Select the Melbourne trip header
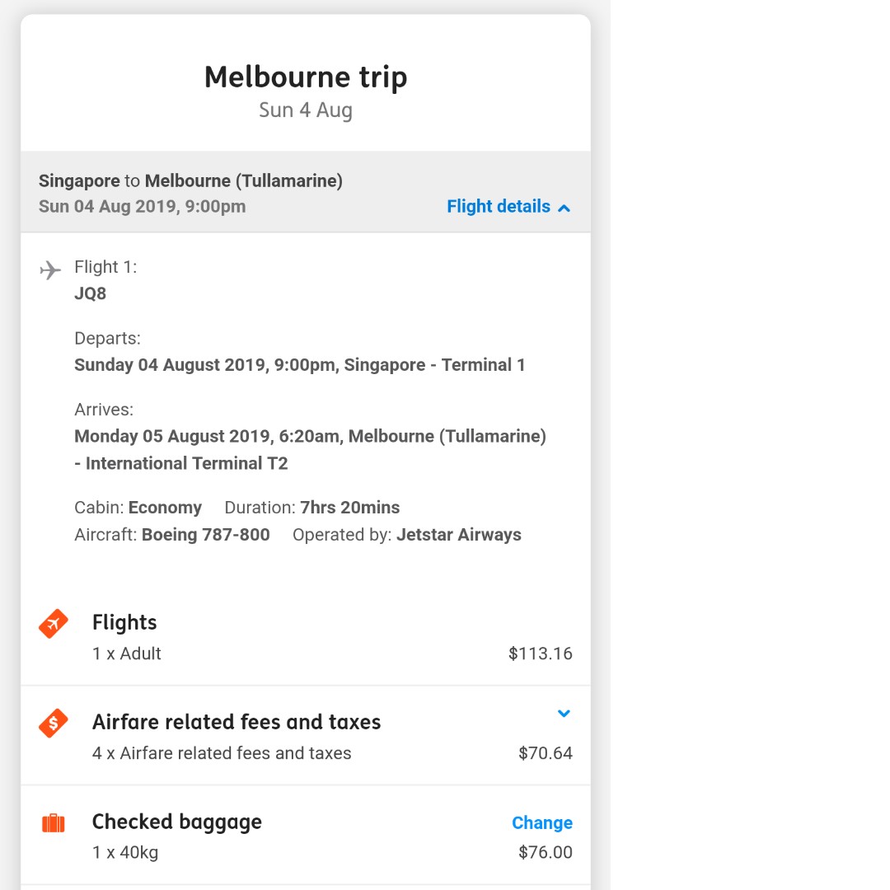890x890 pixels. point(306,77)
